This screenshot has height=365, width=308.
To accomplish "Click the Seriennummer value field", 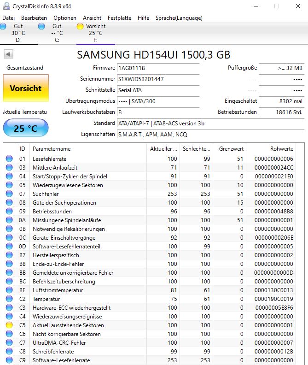I will [158, 79].
